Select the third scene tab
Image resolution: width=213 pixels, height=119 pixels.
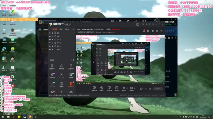pyautogui.click(x=67, y=29)
